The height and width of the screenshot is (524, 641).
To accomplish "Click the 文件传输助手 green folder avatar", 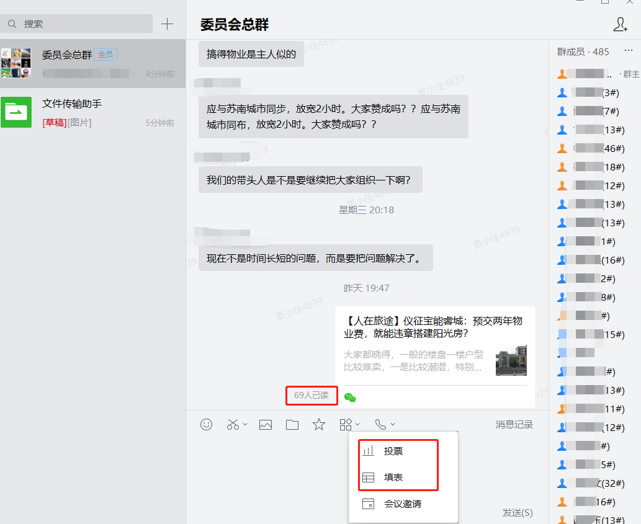I will point(16,112).
